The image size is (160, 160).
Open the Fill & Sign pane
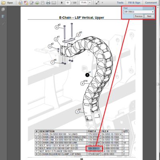click(x=134, y=2)
